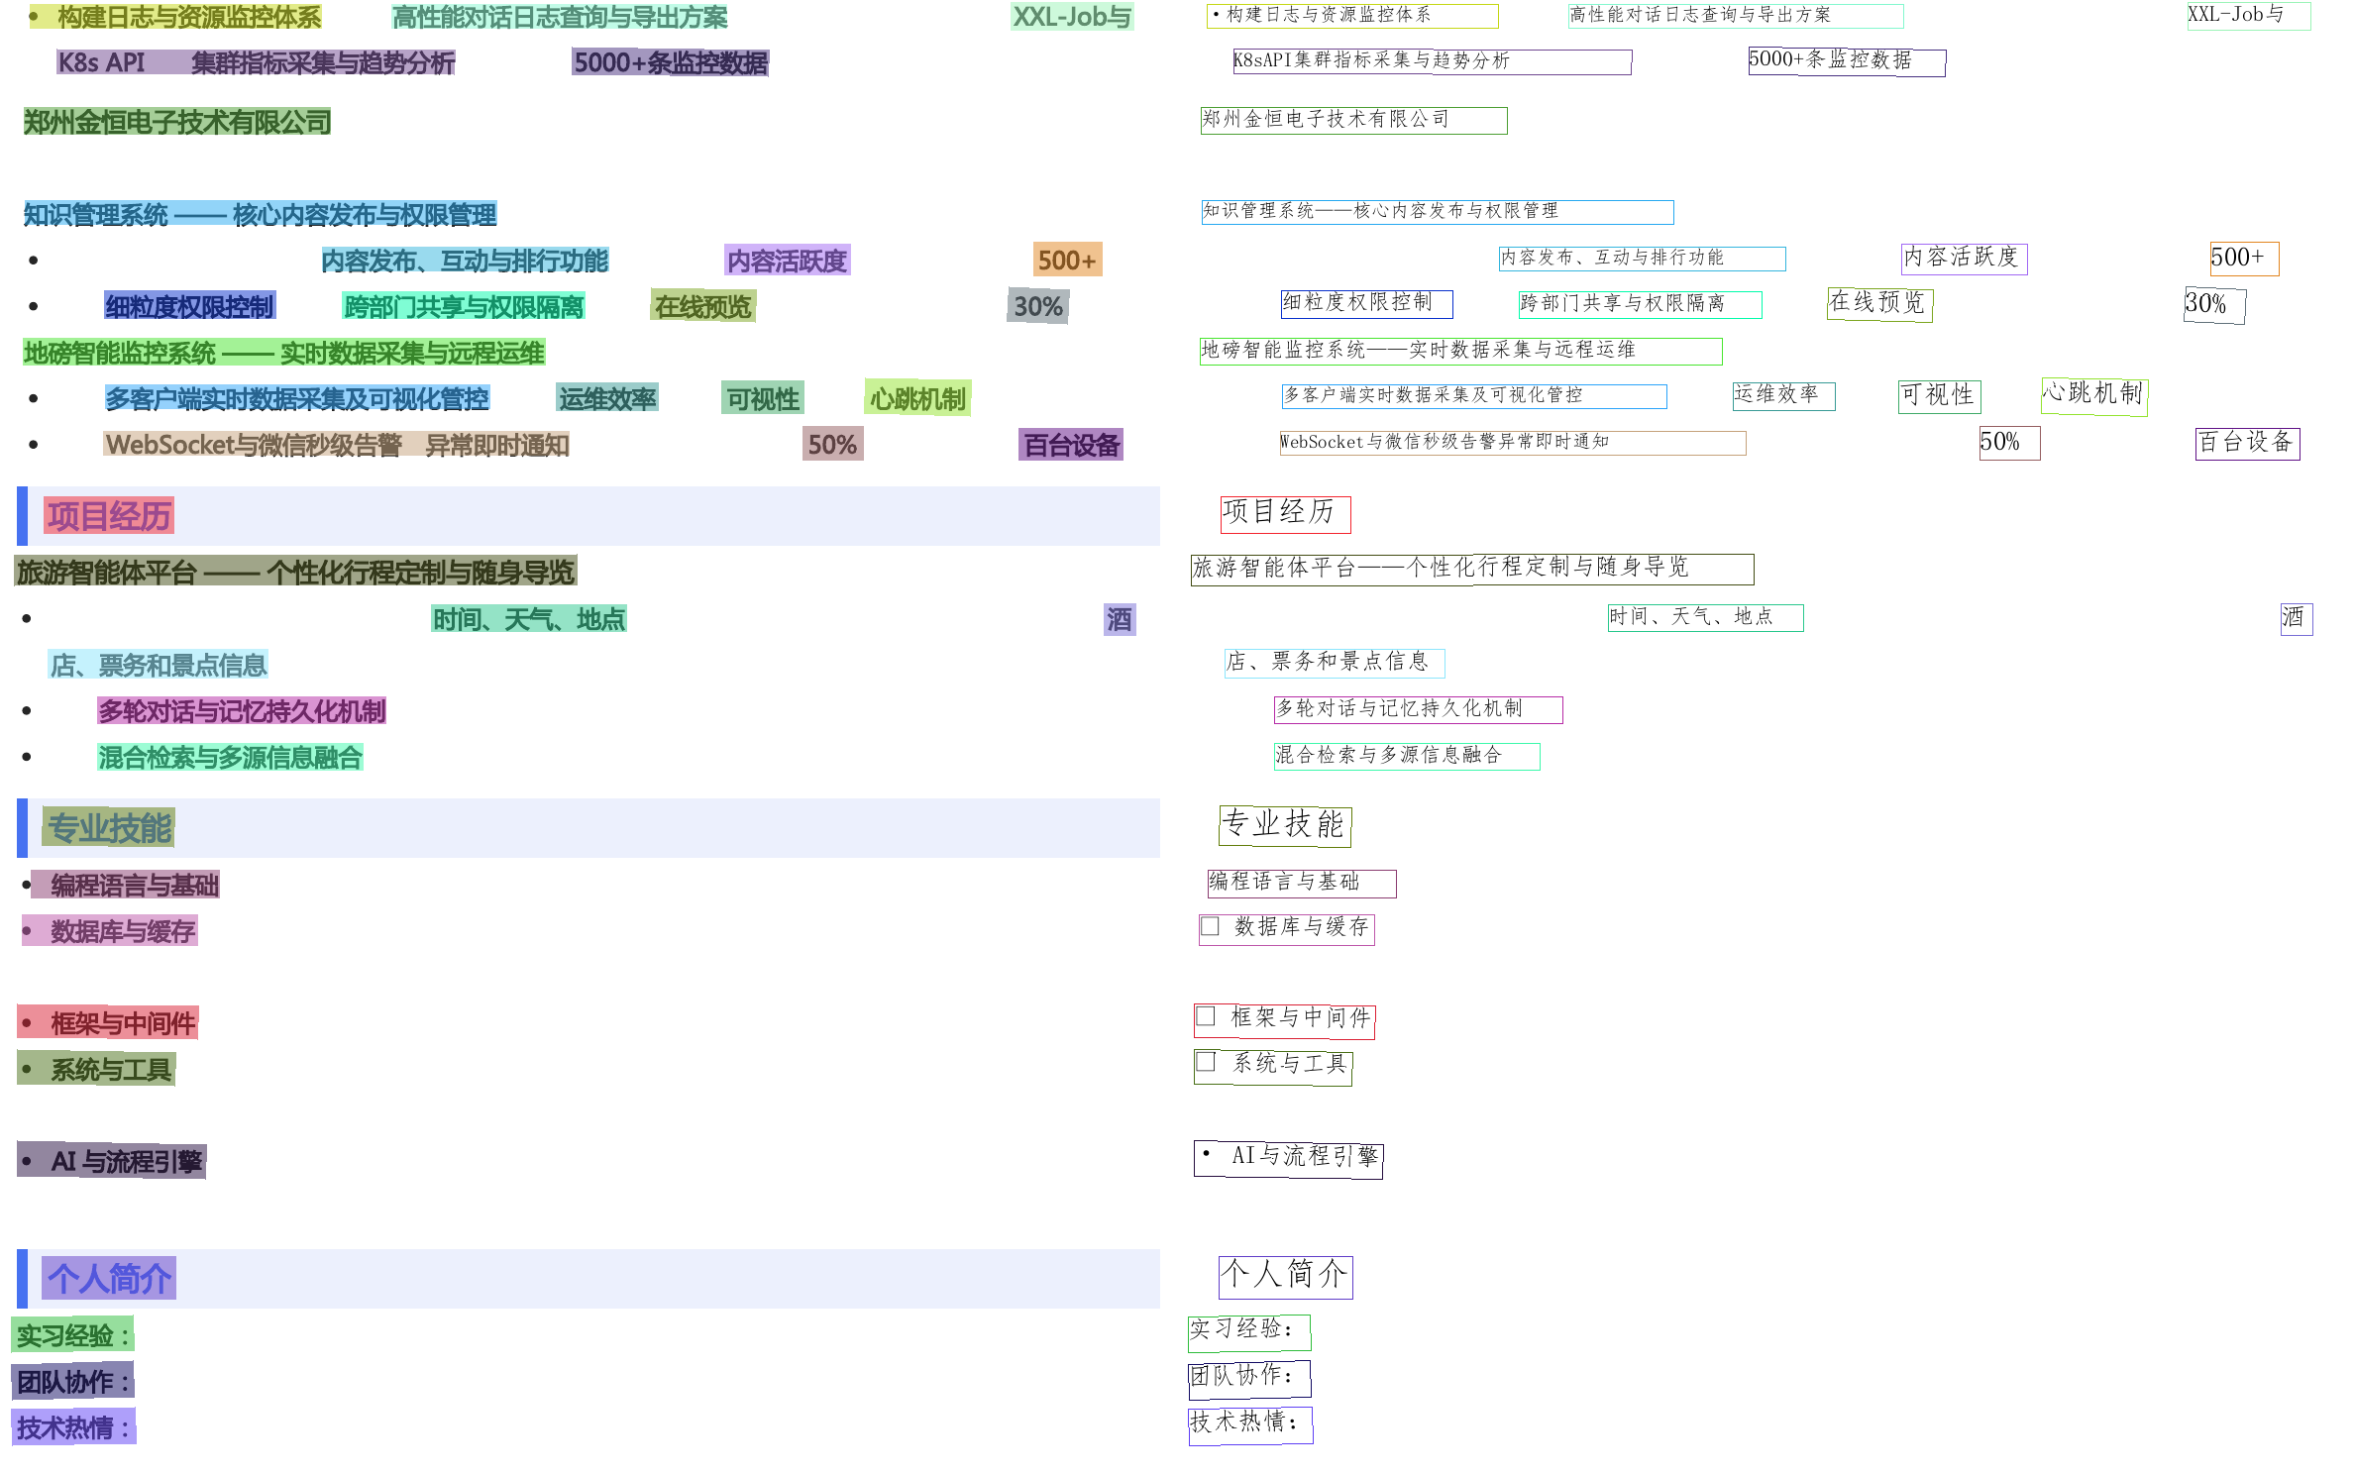2354x1474 pixels.
Task: Click the outlined 50% box in right panel
Action: (x=2008, y=442)
